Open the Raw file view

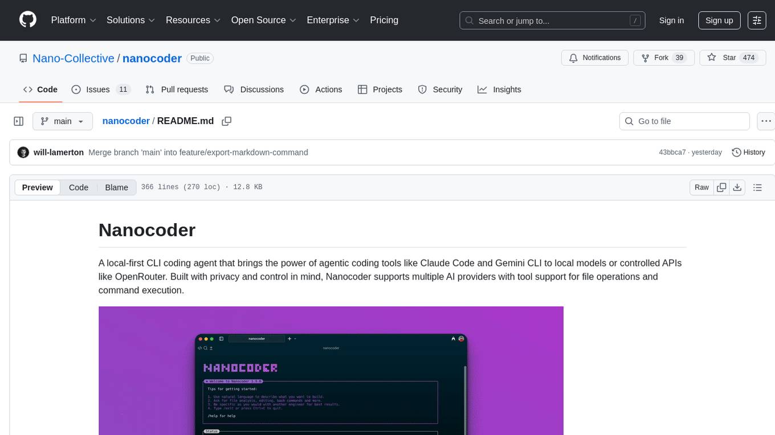coord(701,187)
